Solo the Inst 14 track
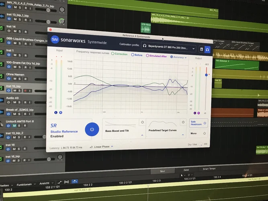 point(20,31)
